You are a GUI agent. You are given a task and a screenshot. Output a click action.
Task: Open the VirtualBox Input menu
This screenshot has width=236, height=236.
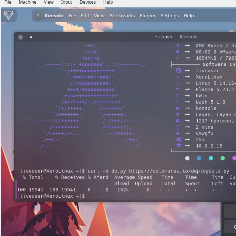66,2
